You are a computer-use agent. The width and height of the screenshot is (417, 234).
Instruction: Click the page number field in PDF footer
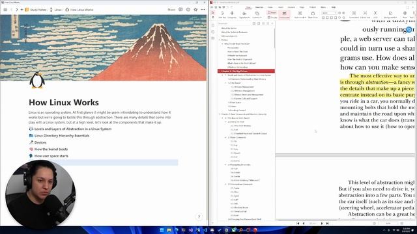pyautogui.click(x=313, y=224)
